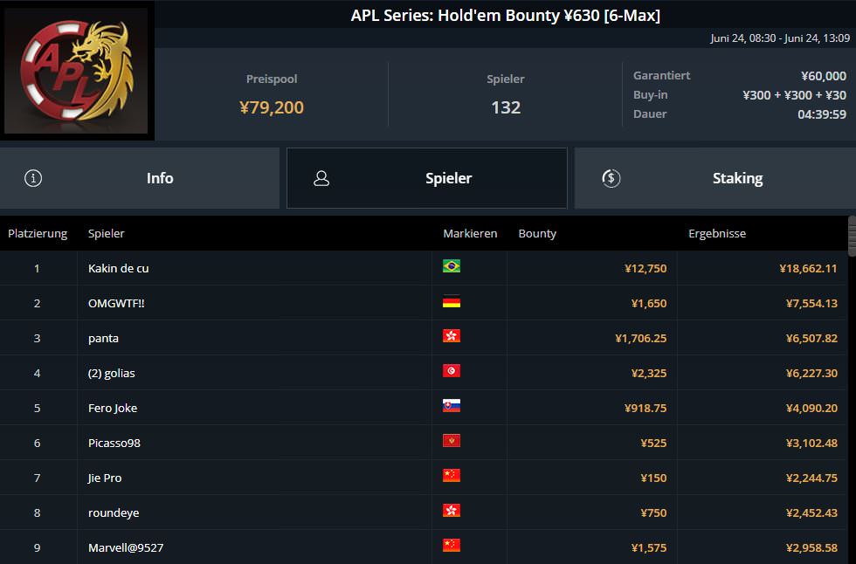Click the flag next to (2) golias

pyautogui.click(x=452, y=371)
